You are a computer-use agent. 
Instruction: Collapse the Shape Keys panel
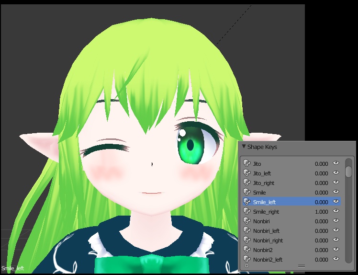click(x=244, y=147)
